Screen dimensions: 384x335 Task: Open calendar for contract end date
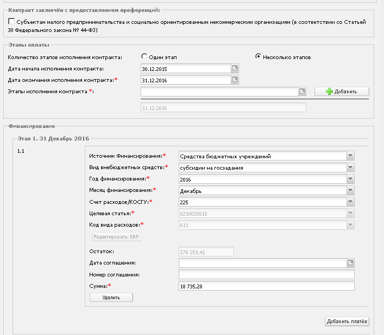(235, 80)
